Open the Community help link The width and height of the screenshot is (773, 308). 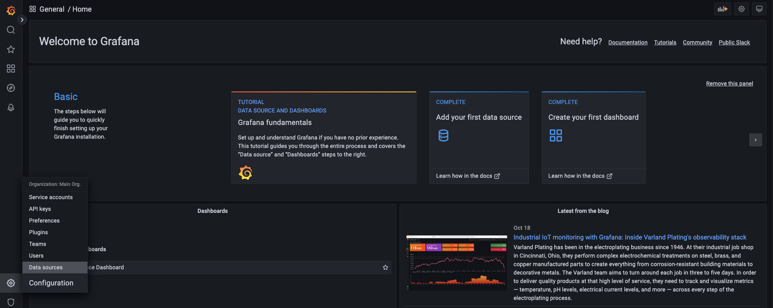(x=697, y=42)
